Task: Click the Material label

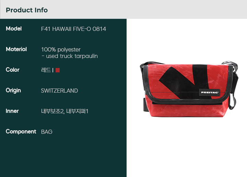Action: [16, 49]
